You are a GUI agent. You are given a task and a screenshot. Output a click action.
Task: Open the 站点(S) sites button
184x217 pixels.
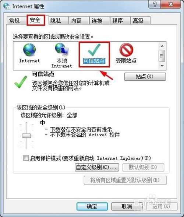tap(145, 77)
